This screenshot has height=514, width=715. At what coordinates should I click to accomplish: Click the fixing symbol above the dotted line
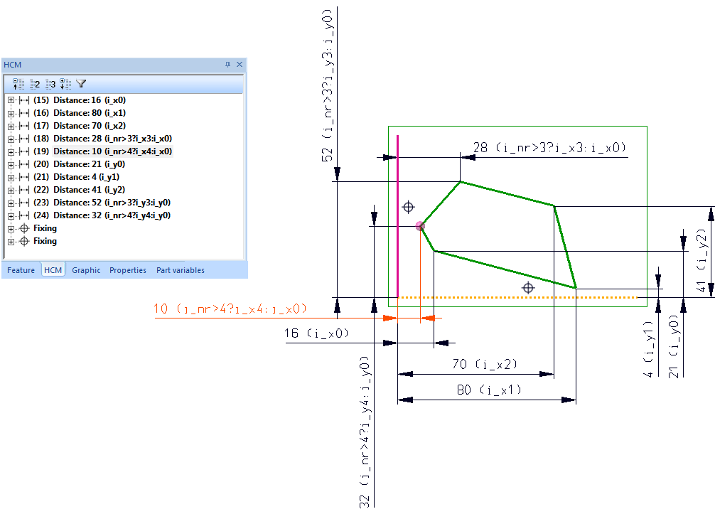click(528, 288)
